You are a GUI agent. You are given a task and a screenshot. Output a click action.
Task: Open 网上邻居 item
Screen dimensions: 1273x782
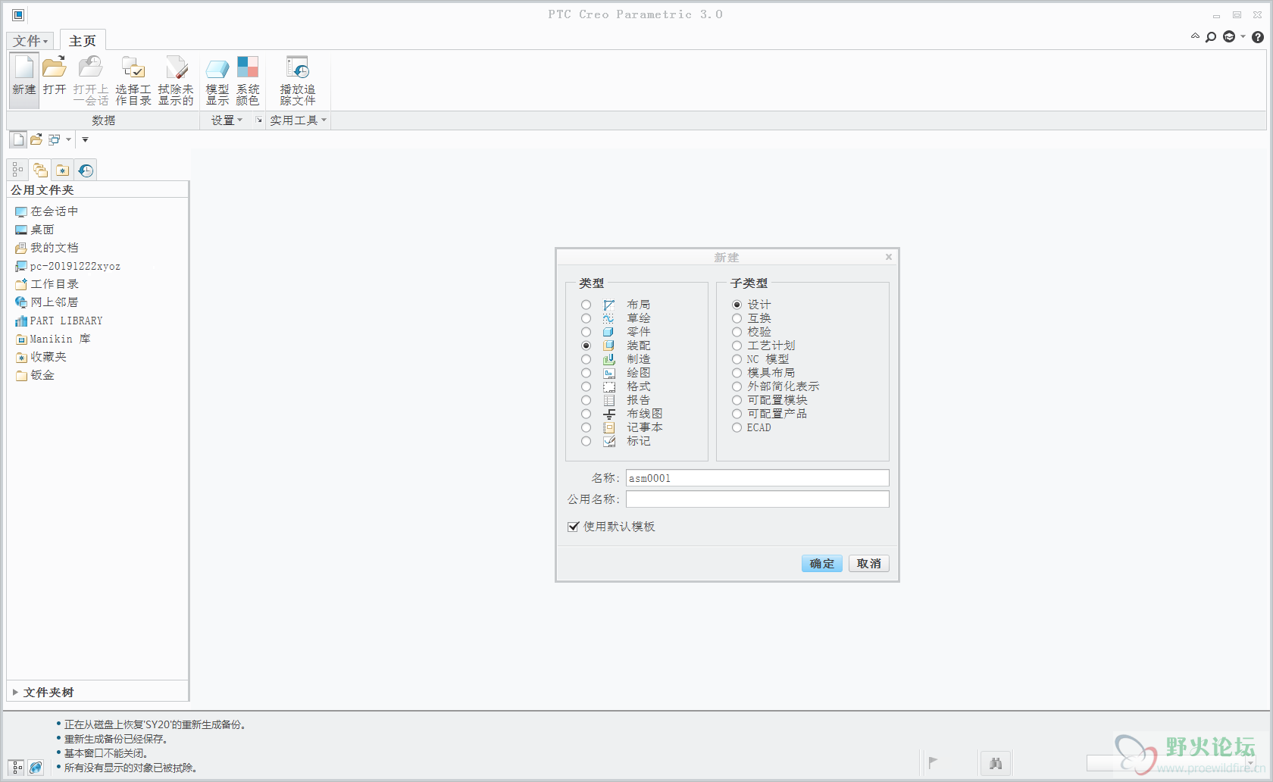[x=46, y=302]
